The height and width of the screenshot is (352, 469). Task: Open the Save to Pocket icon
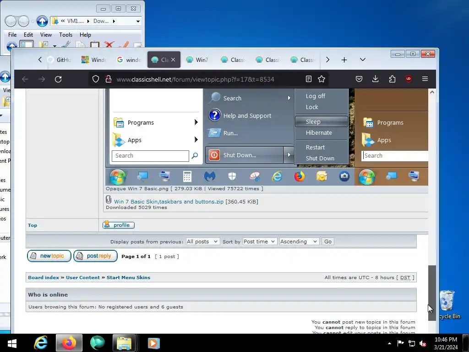point(359,79)
